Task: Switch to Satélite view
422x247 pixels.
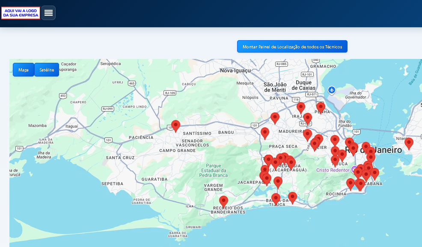Action: (47, 70)
